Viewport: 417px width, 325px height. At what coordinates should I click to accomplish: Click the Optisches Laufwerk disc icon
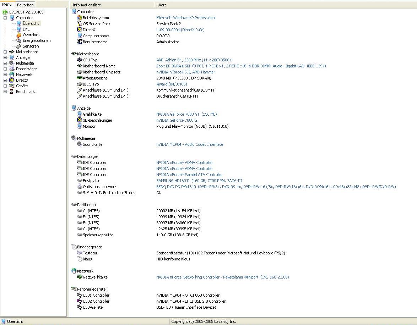tap(80, 186)
